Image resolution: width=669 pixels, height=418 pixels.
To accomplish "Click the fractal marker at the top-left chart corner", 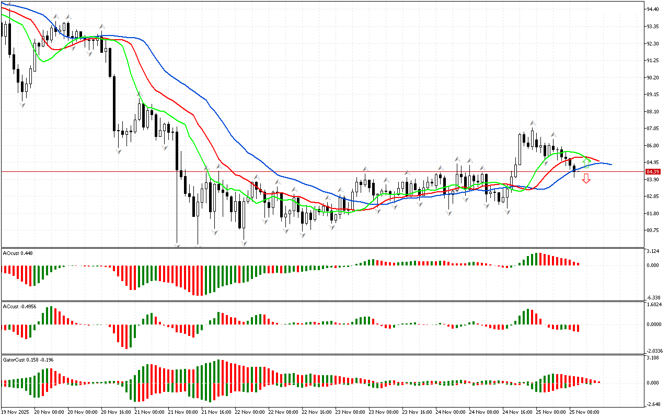I will click(x=6, y=4).
